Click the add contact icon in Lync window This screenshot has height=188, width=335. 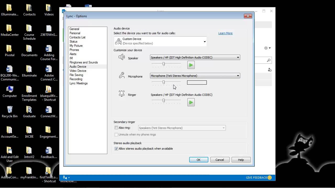(270, 70)
